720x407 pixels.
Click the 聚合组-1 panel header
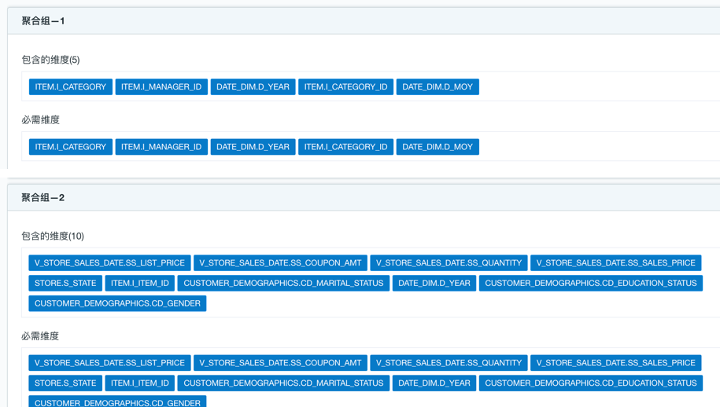(364, 21)
